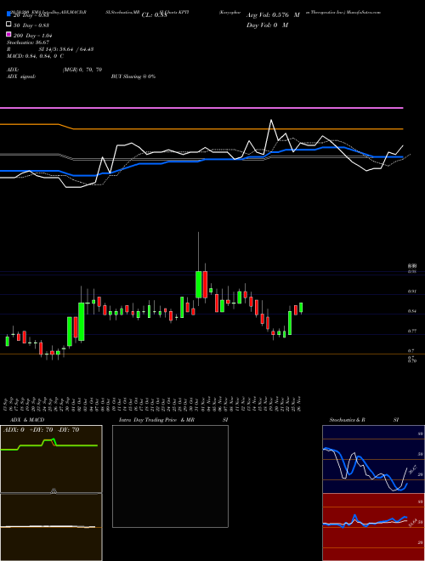Select the '200 Day = 1.04' legend text

(x=33, y=36)
